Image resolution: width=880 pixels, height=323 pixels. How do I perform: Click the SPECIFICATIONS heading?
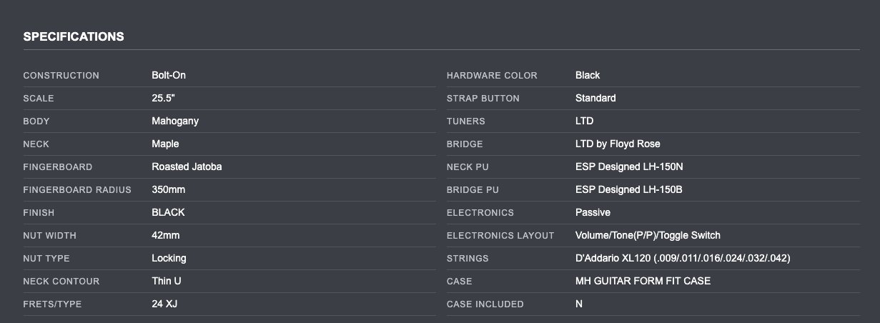[x=74, y=36]
